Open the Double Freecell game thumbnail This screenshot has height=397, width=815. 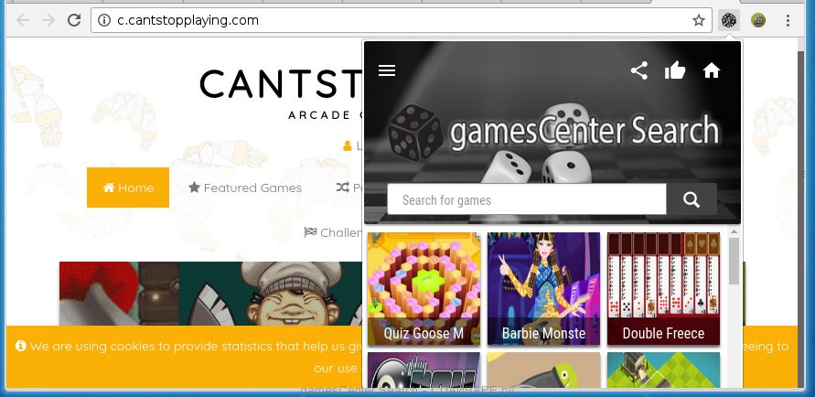coord(664,288)
